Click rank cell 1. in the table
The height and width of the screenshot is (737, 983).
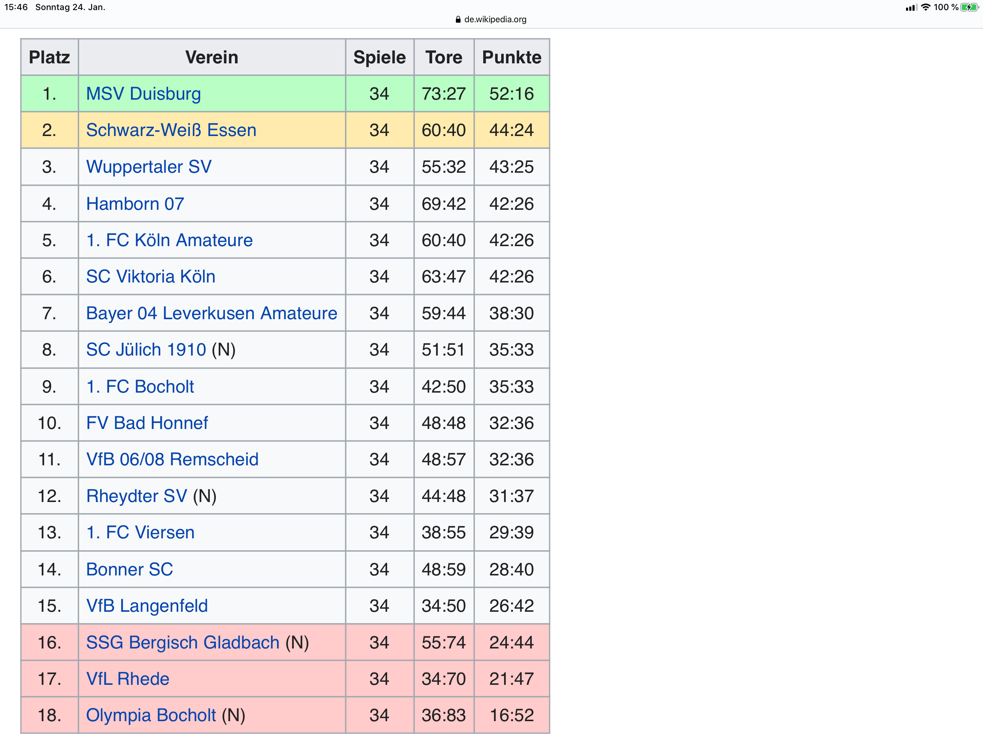coord(49,94)
